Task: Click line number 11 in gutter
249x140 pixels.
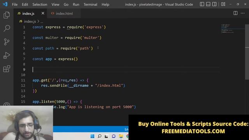Action: pyautogui.click(x=23, y=80)
